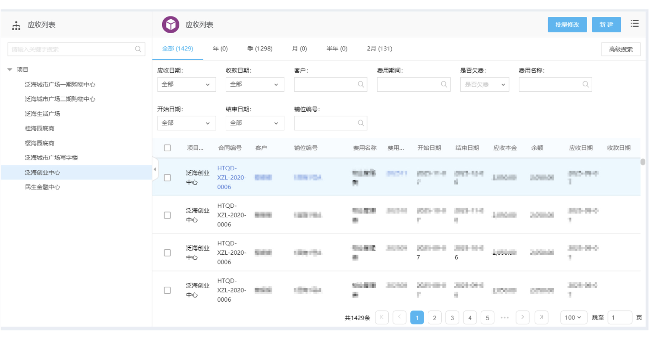
Task: Go to the last page
Action: 541,317
